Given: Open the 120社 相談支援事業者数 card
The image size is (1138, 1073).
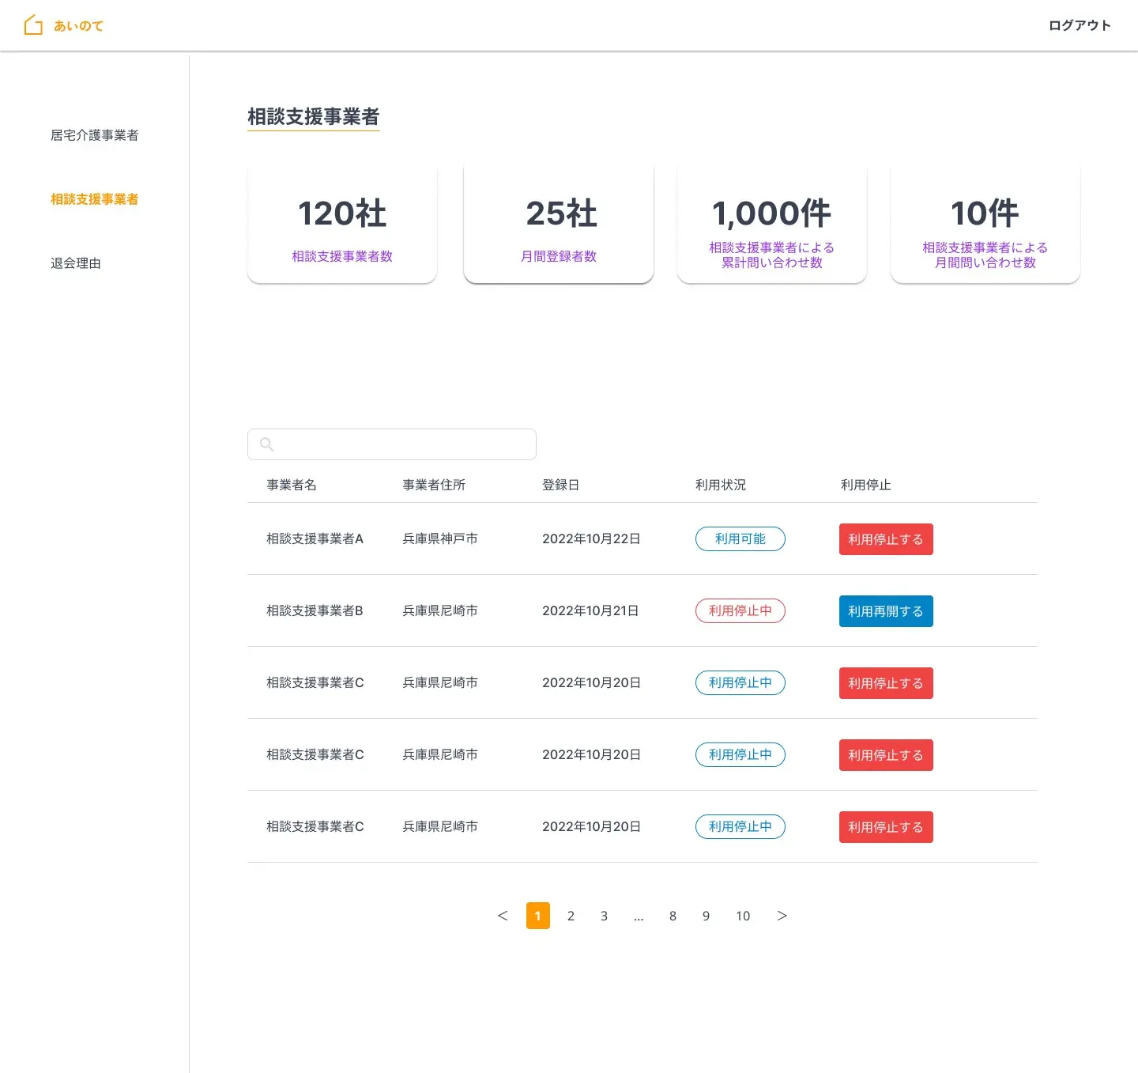Looking at the screenshot, I should click(x=342, y=225).
